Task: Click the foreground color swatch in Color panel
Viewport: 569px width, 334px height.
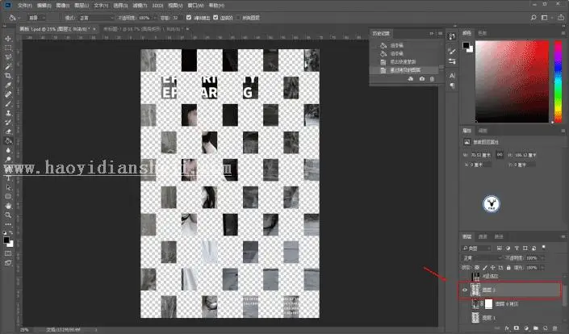Action: coord(466,45)
